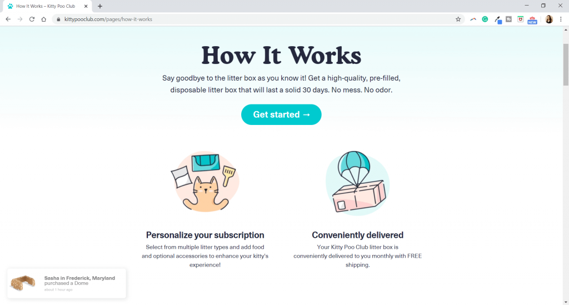Click the extension icon with NEW badge
This screenshot has width=569, height=305.
pyautogui.click(x=532, y=20)
